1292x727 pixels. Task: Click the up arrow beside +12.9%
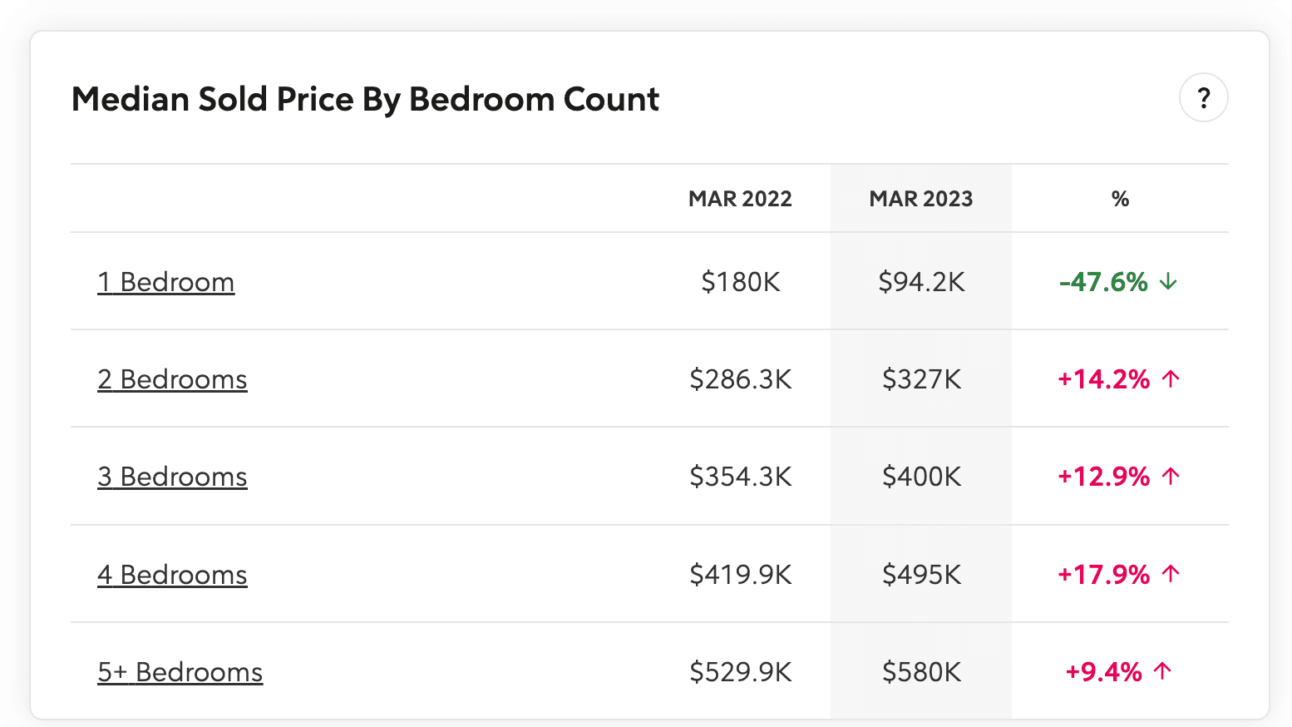(x=1171, y=477)
